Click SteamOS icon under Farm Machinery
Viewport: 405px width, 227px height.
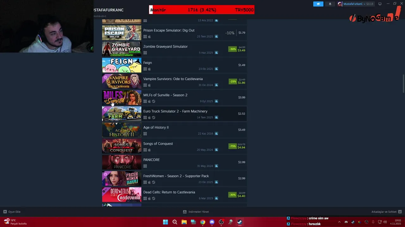click(x=153, y=118)
